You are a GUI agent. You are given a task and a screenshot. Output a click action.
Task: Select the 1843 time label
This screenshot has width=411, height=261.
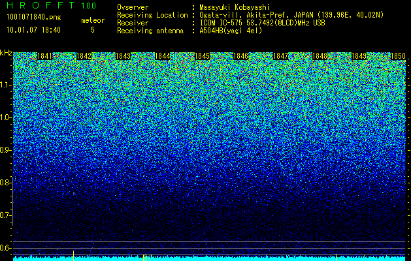123,56
